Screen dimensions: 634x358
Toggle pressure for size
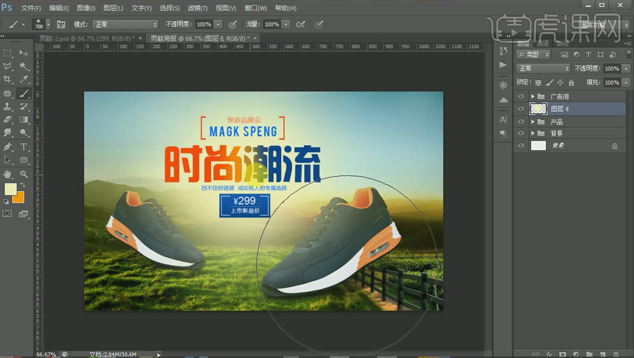click(319, 25)
